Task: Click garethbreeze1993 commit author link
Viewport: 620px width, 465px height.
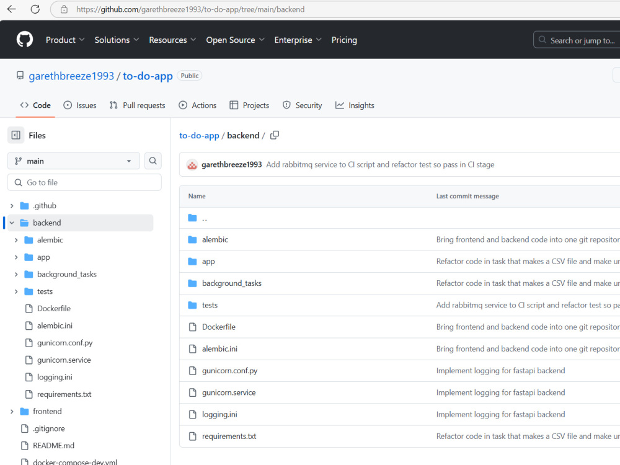Action: tap(232, 164)
